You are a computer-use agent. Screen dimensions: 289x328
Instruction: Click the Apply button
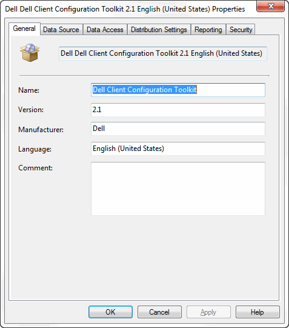208,312
